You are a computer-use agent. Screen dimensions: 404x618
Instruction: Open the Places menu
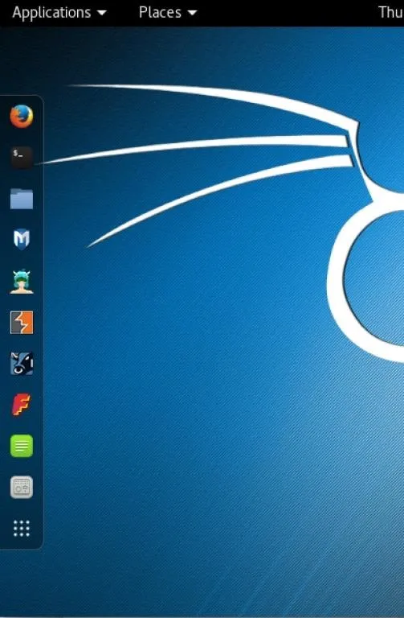point(168,13)
